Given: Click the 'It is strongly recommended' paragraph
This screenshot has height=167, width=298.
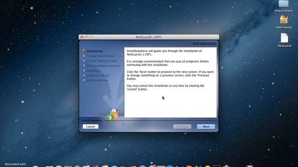Looking at the screenshot, I should point(168,63).
